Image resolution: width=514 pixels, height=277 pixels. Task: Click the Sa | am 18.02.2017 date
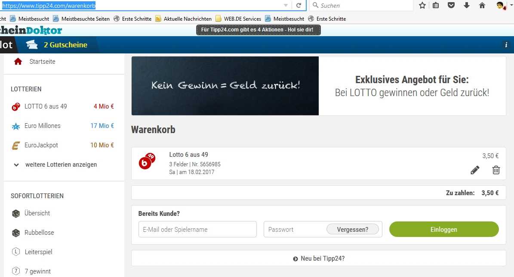[x=192, y=172]
